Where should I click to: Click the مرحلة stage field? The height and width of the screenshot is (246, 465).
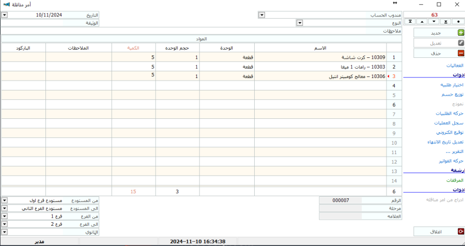(340, 208)
